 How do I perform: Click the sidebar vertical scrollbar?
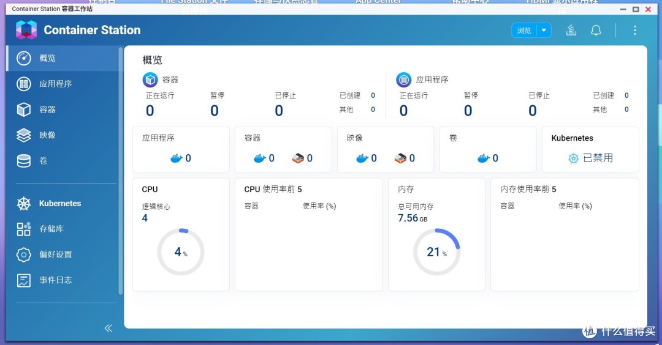click(120, 171)
